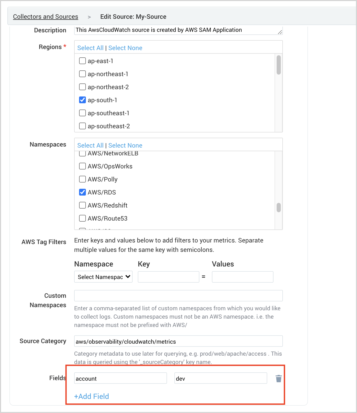The height and width of the screenshot is (413, 357).
Task: Uncheck the ap-south-1 region
Action: [82, 100]
